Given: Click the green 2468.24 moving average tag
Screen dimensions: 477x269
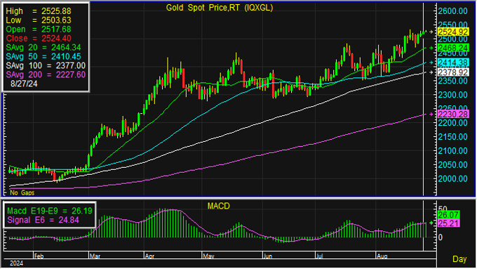Looking at the screenshot, I should coord(453,48).
